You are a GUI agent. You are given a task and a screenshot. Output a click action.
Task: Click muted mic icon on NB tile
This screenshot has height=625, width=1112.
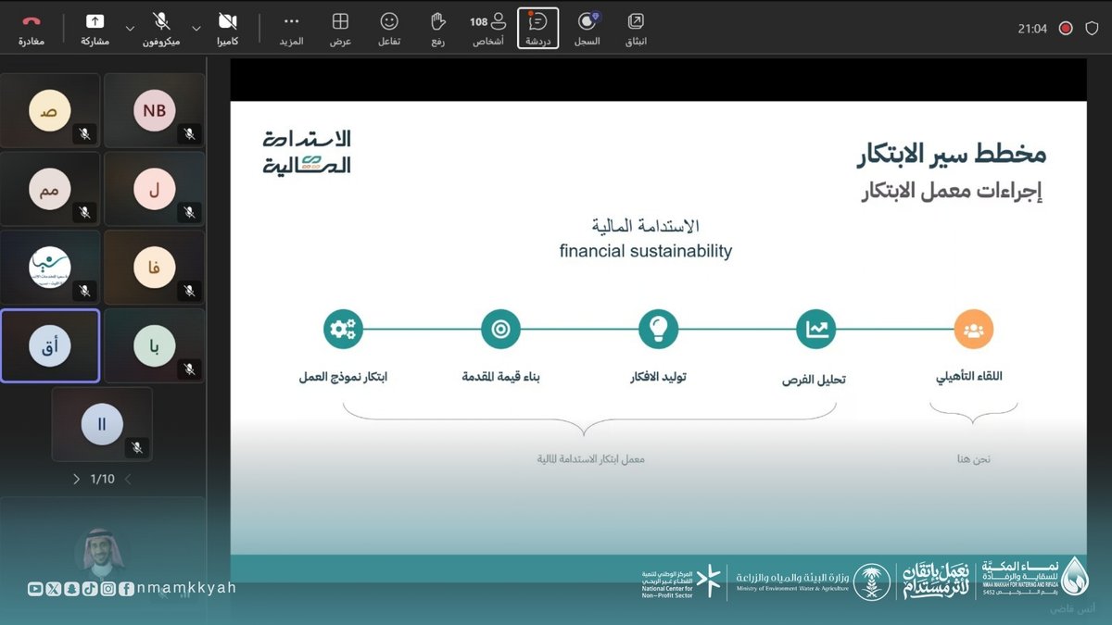[x=189, y=134]
